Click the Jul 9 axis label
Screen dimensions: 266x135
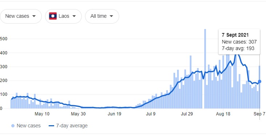(151, 114)
